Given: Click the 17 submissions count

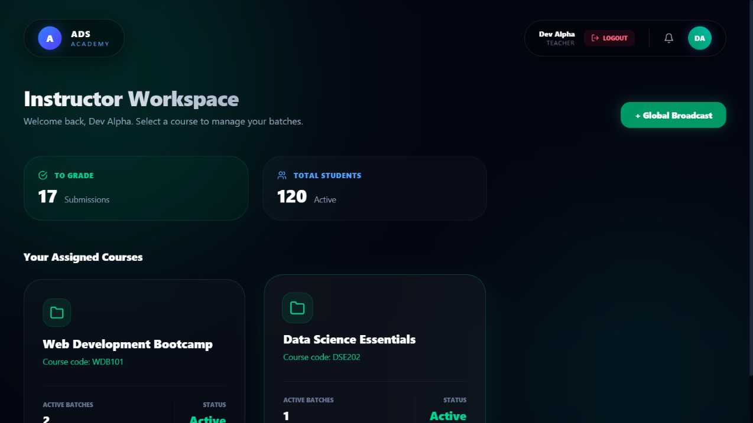Looking at the screenshot, I should [47, 196].
